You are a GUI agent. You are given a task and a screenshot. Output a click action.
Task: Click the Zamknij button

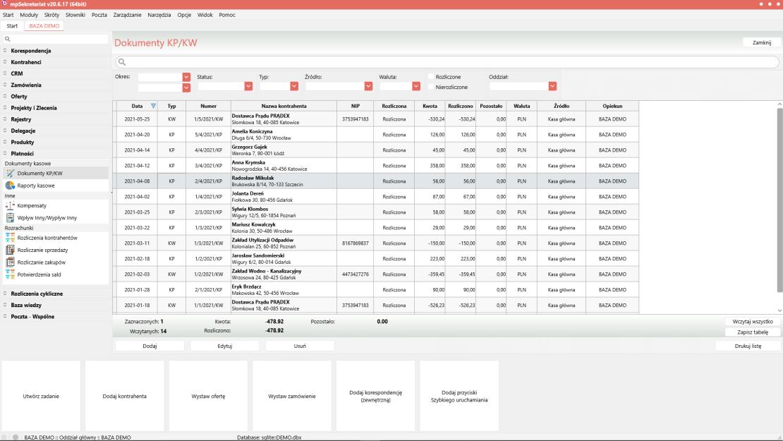tap(762, 42)
